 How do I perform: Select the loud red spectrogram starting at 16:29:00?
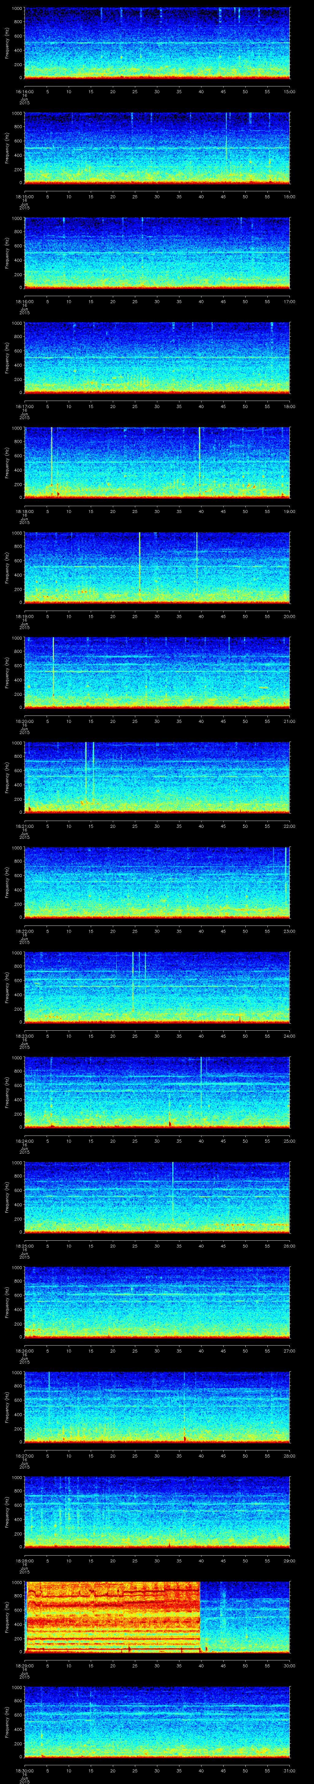click(x=157, y=1617)
